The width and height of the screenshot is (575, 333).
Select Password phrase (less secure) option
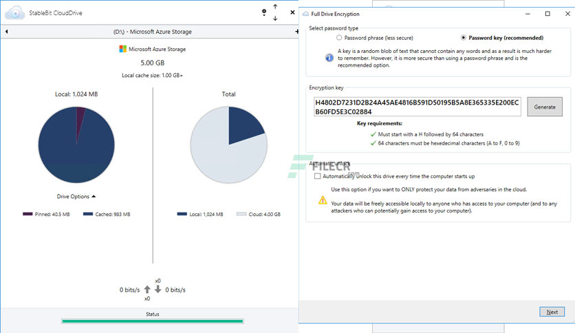pos(374,38)
